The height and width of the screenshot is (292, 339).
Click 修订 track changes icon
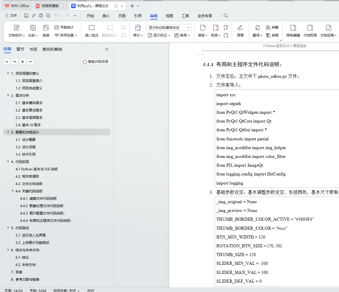138,28
